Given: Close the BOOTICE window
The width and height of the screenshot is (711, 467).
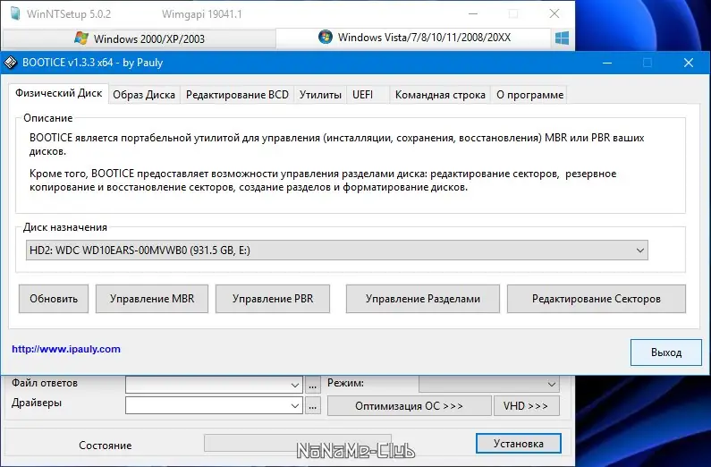Looking at the screenshot, I should [x=689, y=63].
